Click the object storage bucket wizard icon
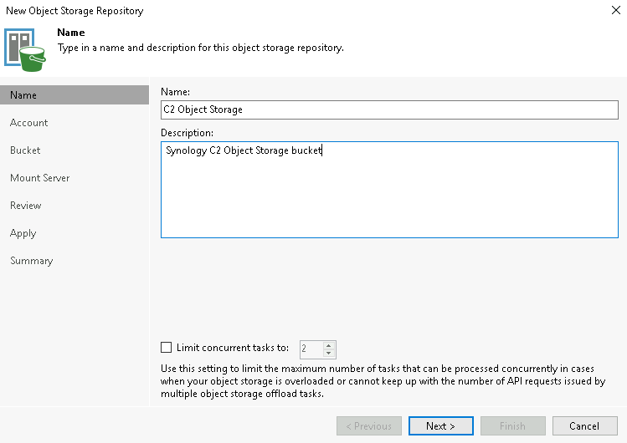The width and height of the screenshot is (627, 443). tap(25, 50)
